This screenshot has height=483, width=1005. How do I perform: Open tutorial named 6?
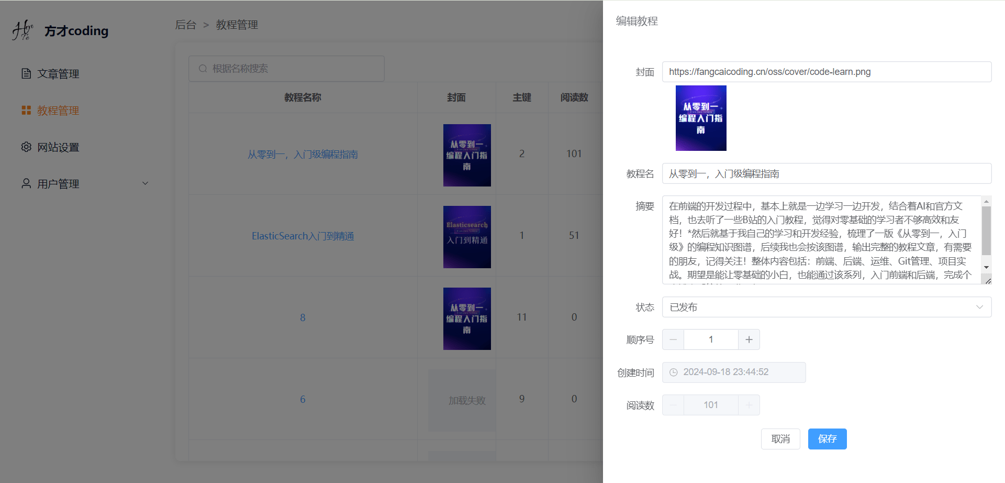point(303,399)
